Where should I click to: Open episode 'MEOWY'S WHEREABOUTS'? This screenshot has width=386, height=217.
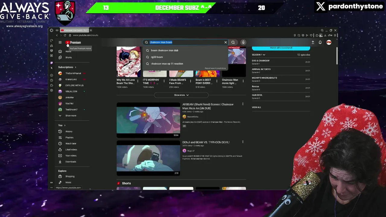[x=281, y=79]
